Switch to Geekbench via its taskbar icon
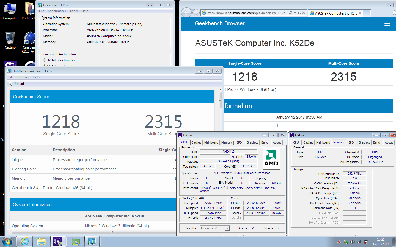396x247 pixels. point(92,242)
